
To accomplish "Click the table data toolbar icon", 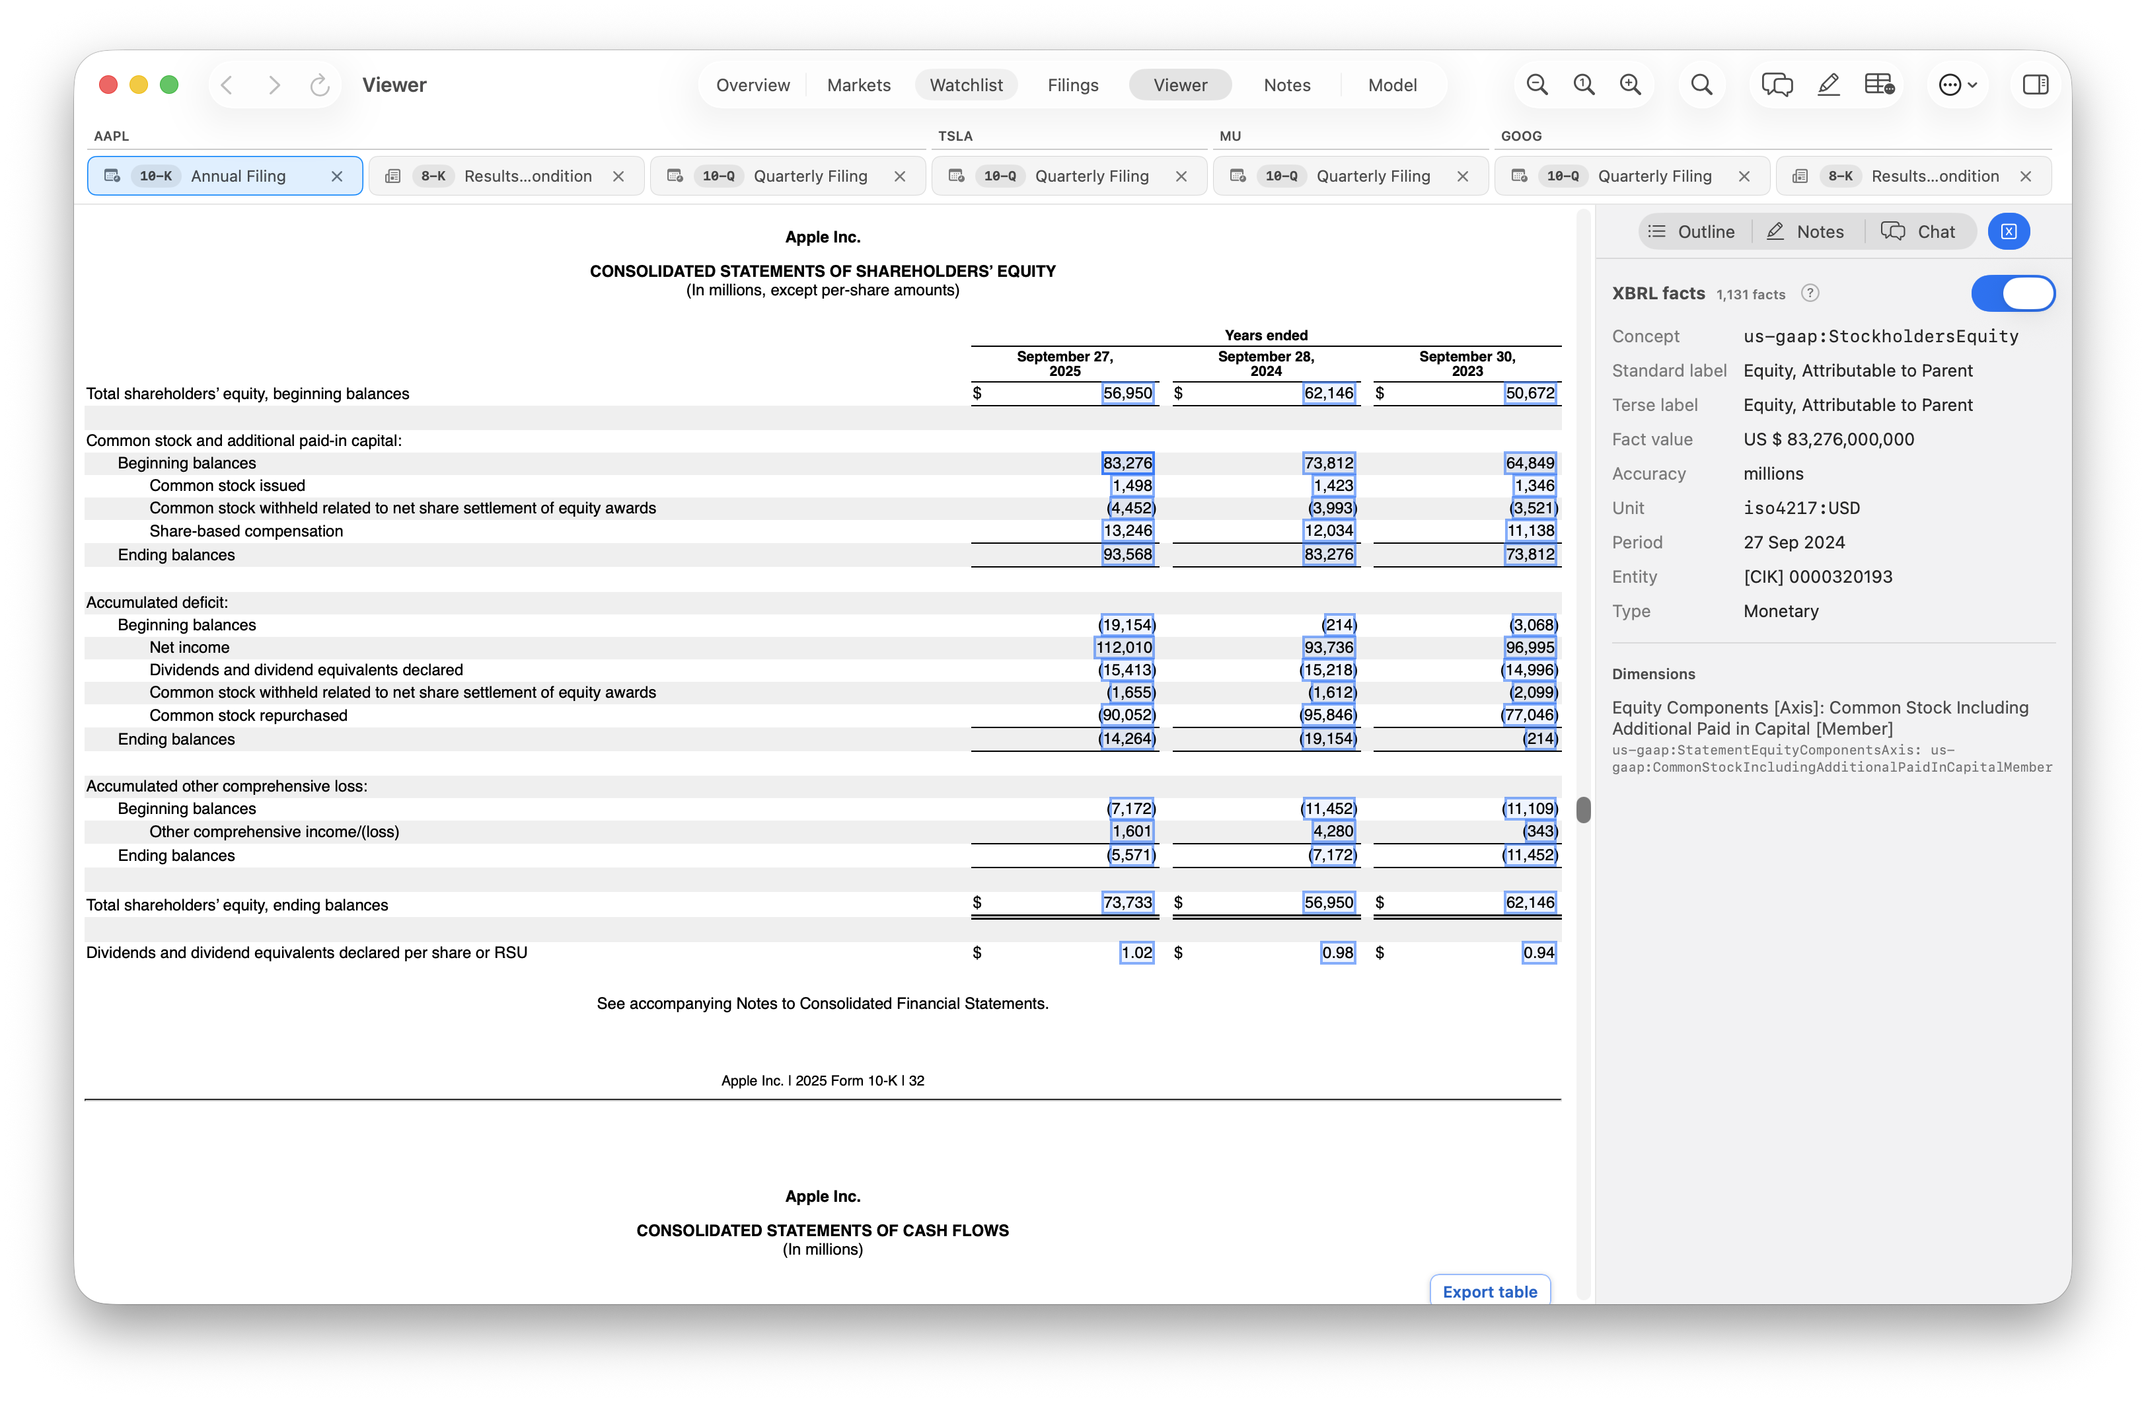I will pos(1880,85).
